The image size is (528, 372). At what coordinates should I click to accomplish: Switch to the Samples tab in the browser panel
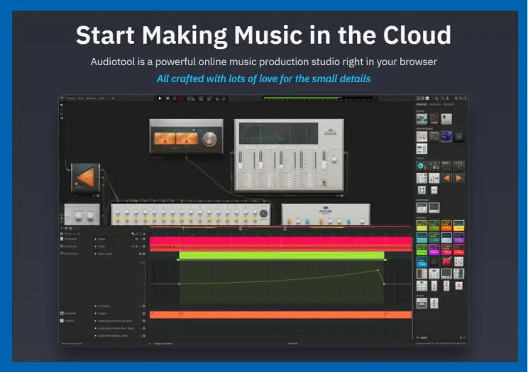[x=435, y=105]
